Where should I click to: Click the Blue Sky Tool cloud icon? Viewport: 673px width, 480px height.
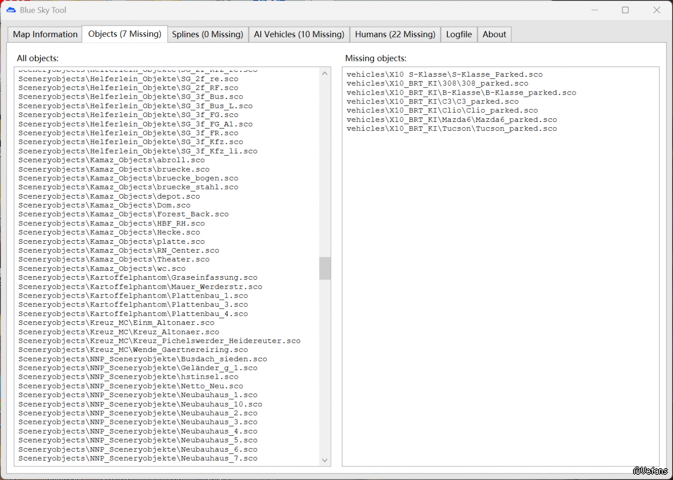[x=11, y=10]
